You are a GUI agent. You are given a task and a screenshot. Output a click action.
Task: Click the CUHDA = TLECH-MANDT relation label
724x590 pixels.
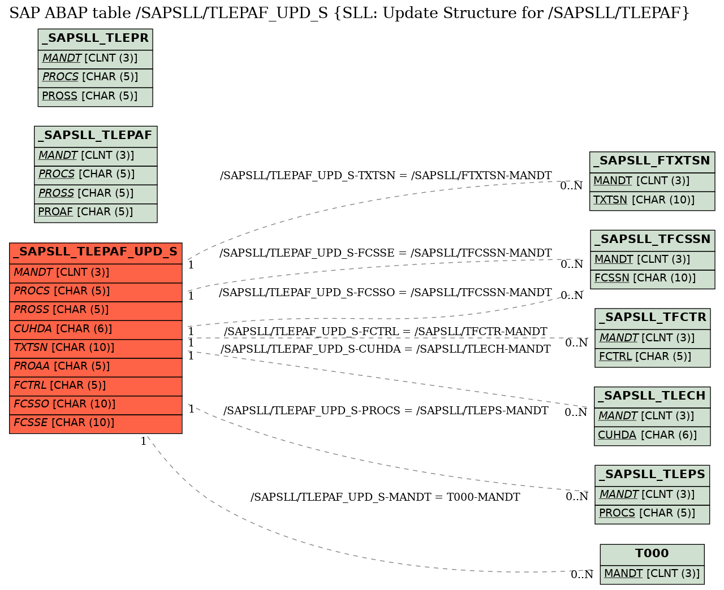(x=386, y=349)
